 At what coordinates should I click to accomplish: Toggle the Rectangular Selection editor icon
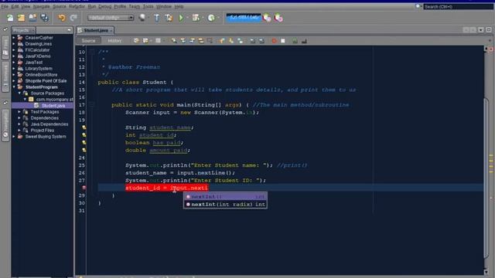(210, 41)
